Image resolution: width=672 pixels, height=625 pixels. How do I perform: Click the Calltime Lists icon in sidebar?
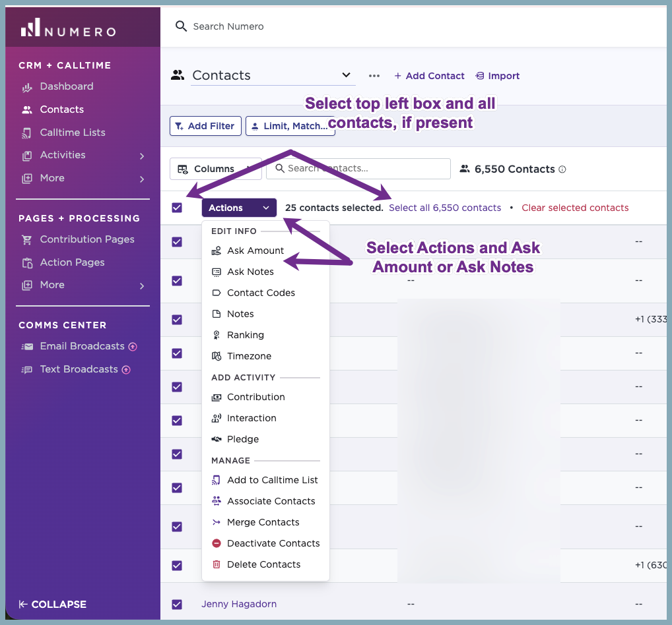tap(27, 134)
